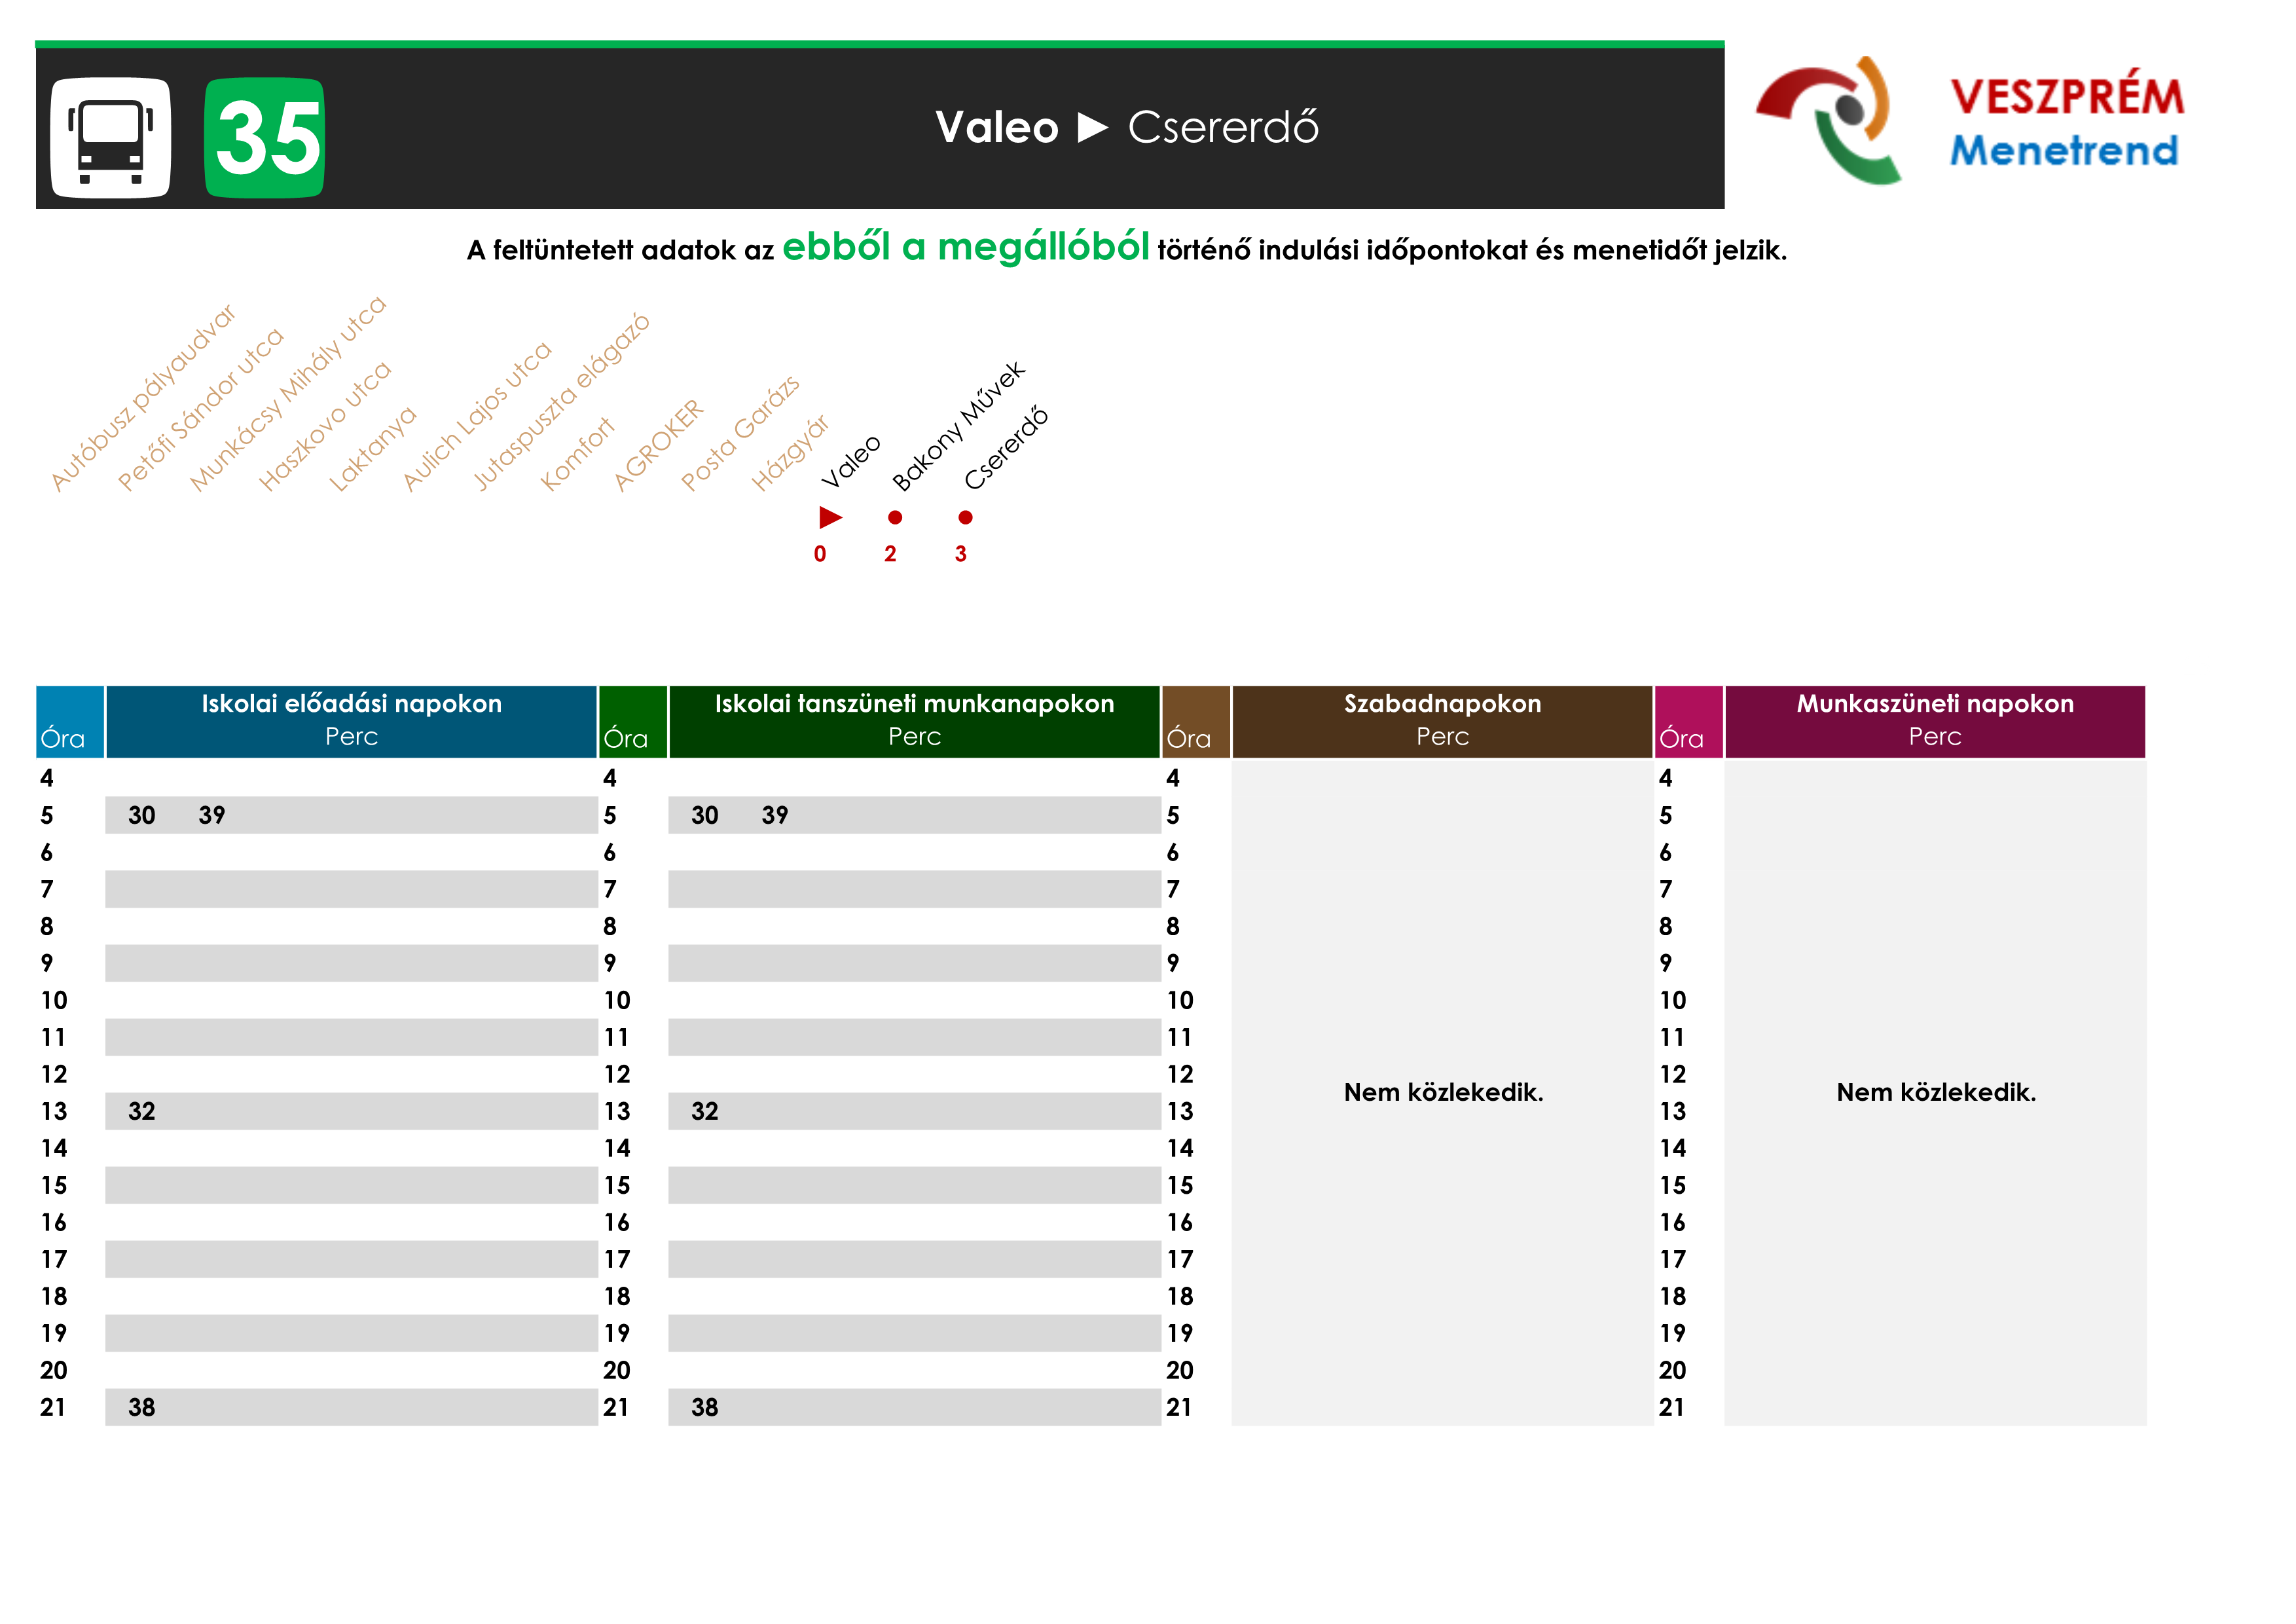Click the green route 35 badge
Screen dimensions: 2296x1624
[264, 138]
